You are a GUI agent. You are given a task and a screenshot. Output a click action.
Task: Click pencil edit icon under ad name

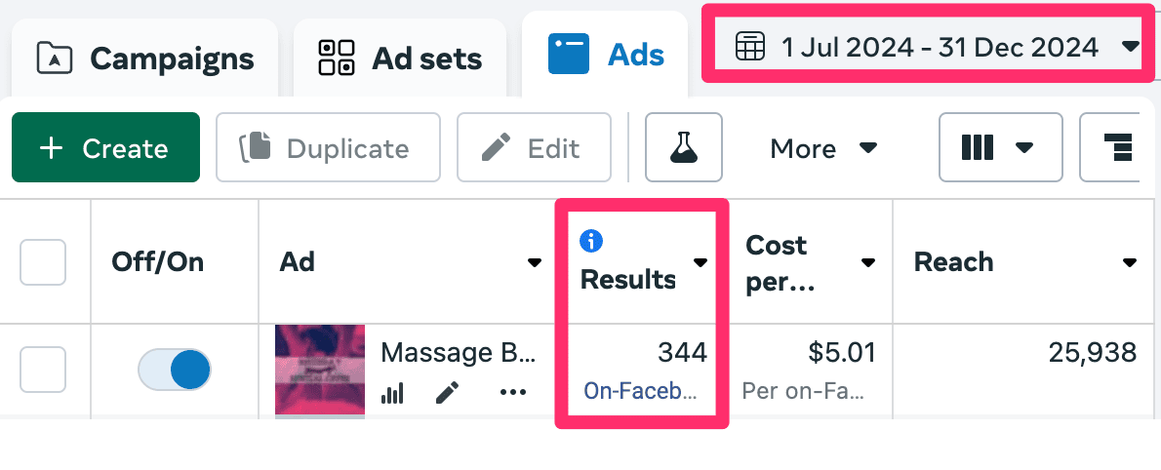coord(447,393)
